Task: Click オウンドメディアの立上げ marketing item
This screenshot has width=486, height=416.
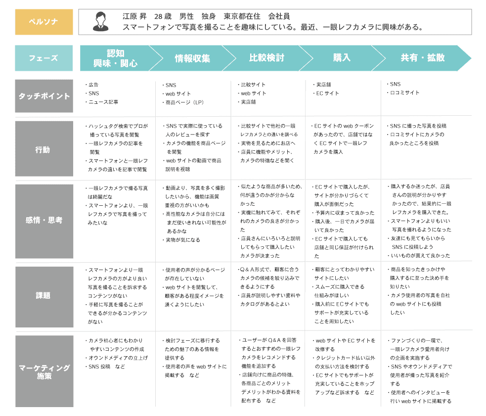Action: tap(118, 358)
